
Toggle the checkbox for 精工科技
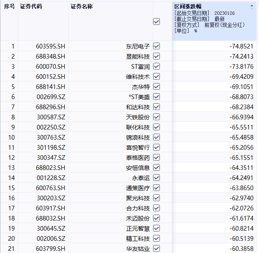pyautogui.click(x=156, y=238)
